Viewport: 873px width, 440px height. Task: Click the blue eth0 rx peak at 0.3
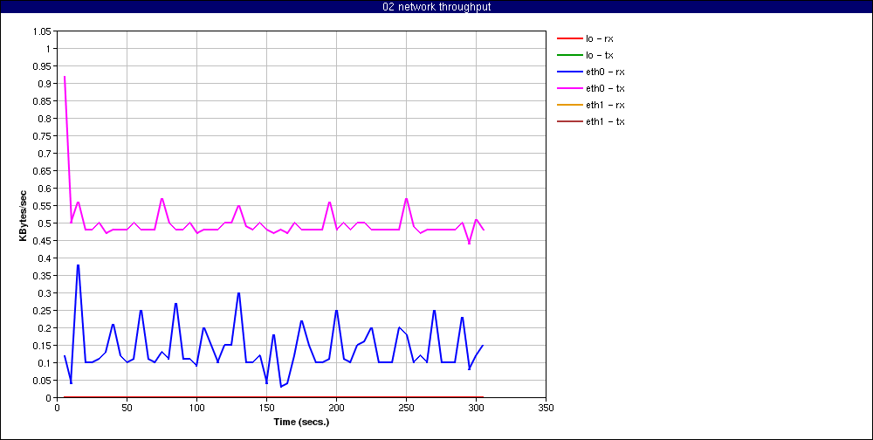[239, 293]
